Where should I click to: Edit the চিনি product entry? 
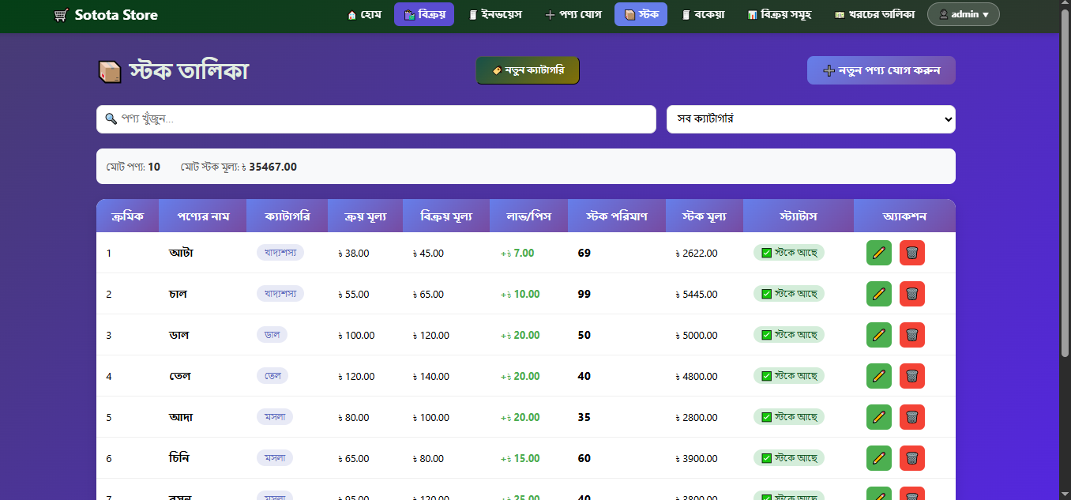879,458
